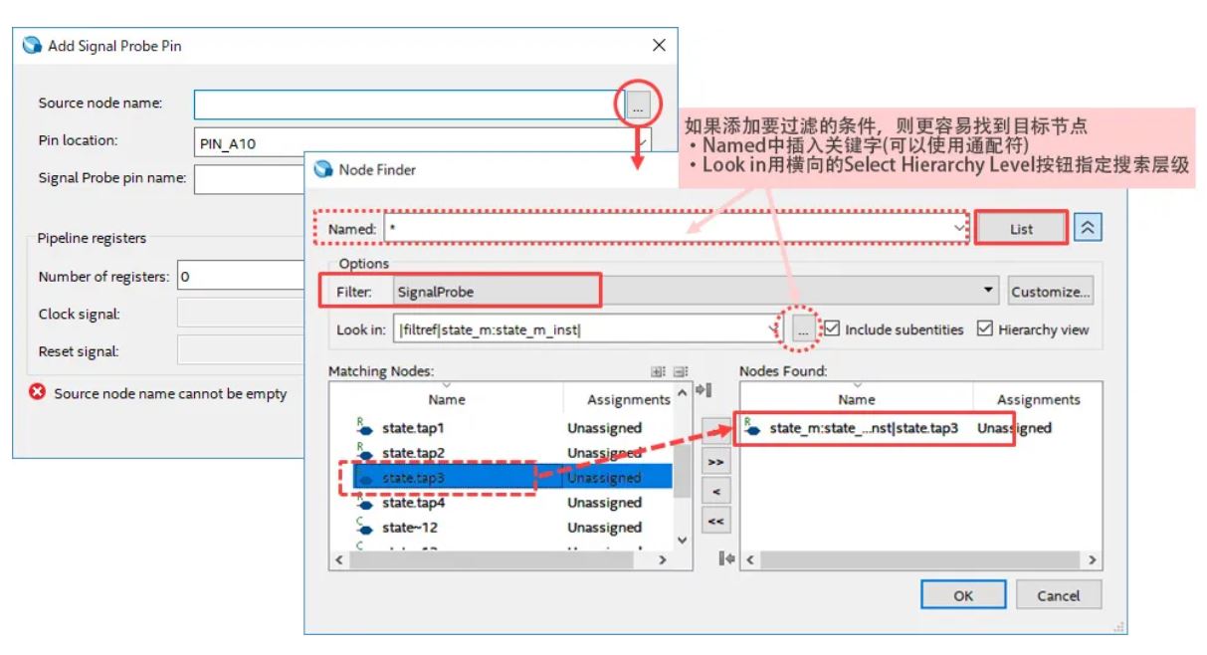Open the Named pattern dropdown arrow

tap(959, 229)
